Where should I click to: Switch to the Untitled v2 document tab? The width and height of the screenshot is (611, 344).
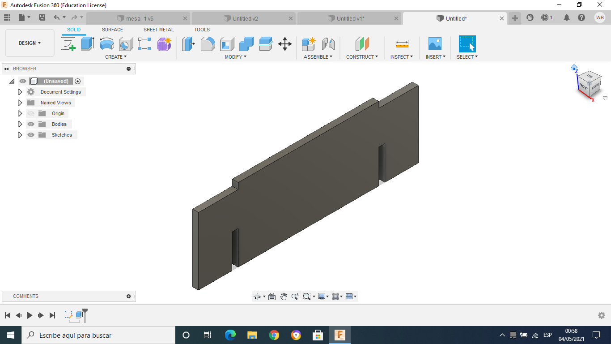(244, 18)
